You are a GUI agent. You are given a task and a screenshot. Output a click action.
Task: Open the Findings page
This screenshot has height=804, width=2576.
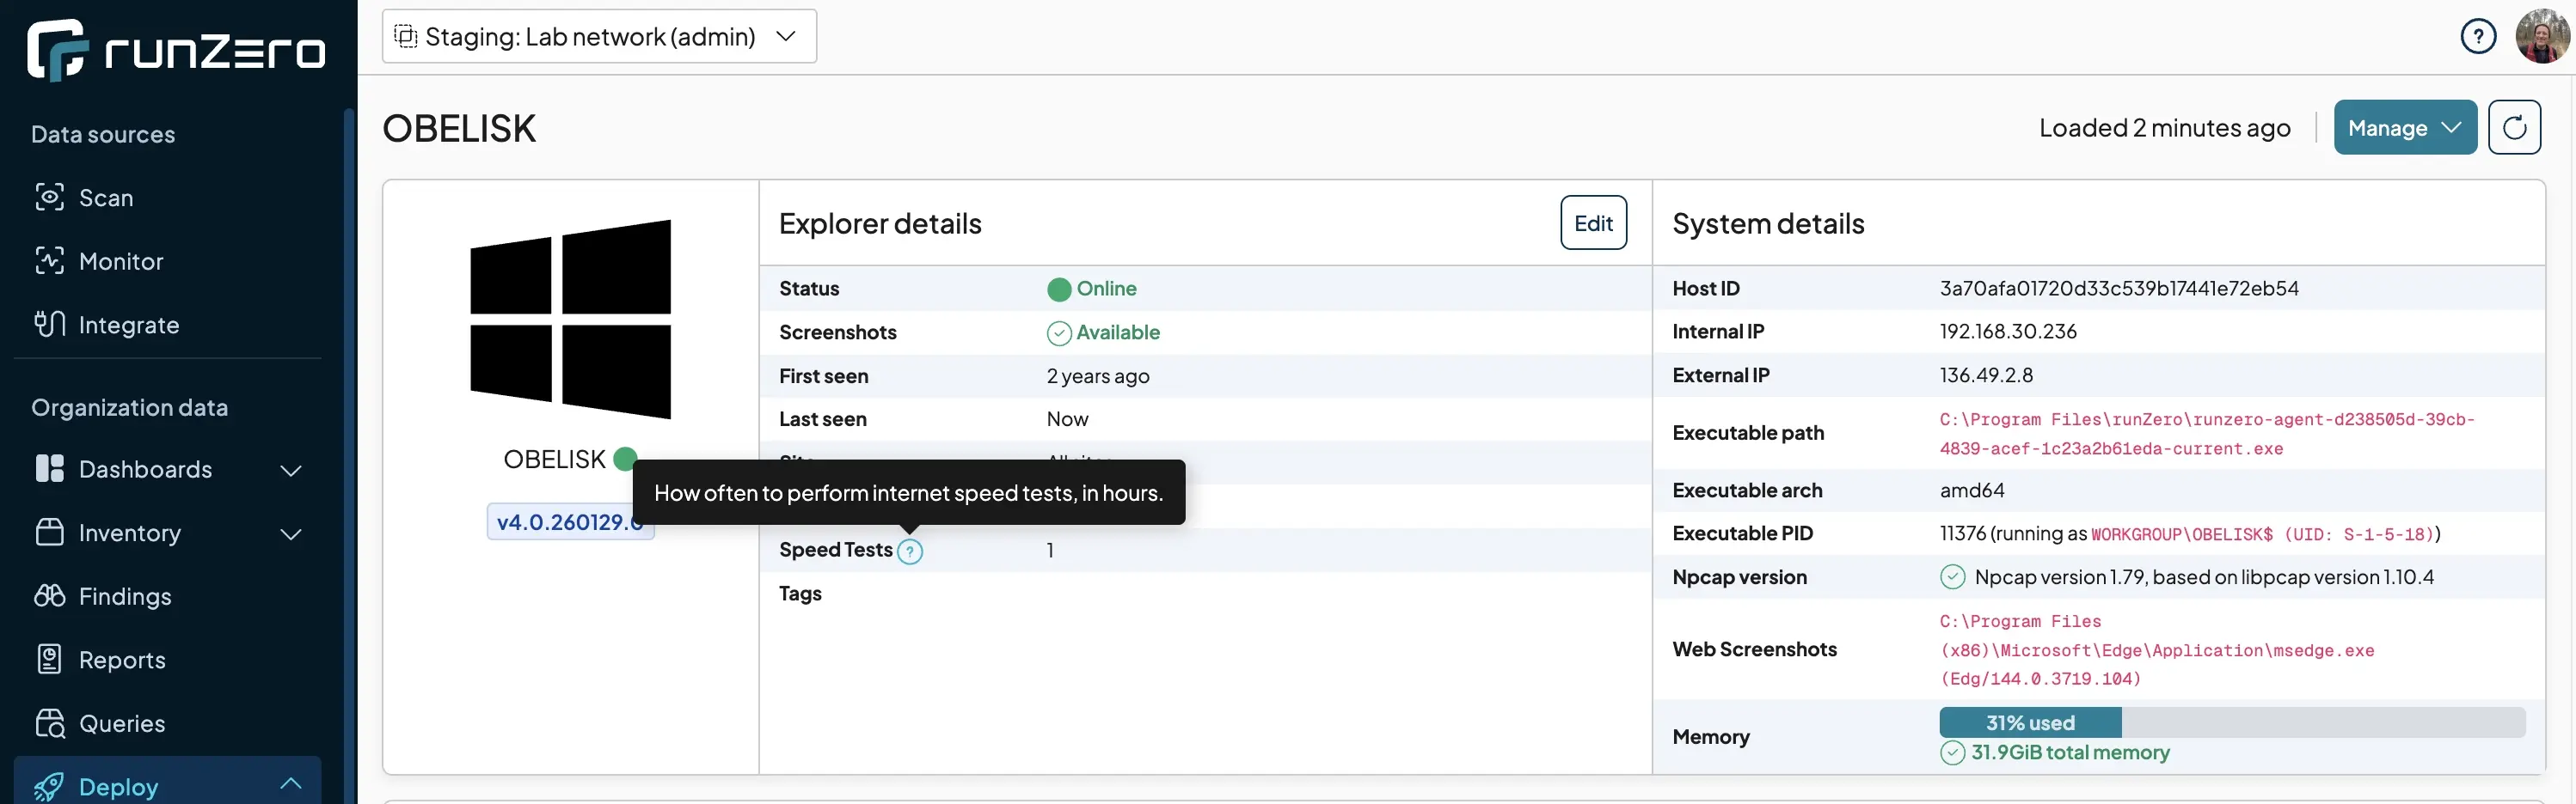coord(125,596)
